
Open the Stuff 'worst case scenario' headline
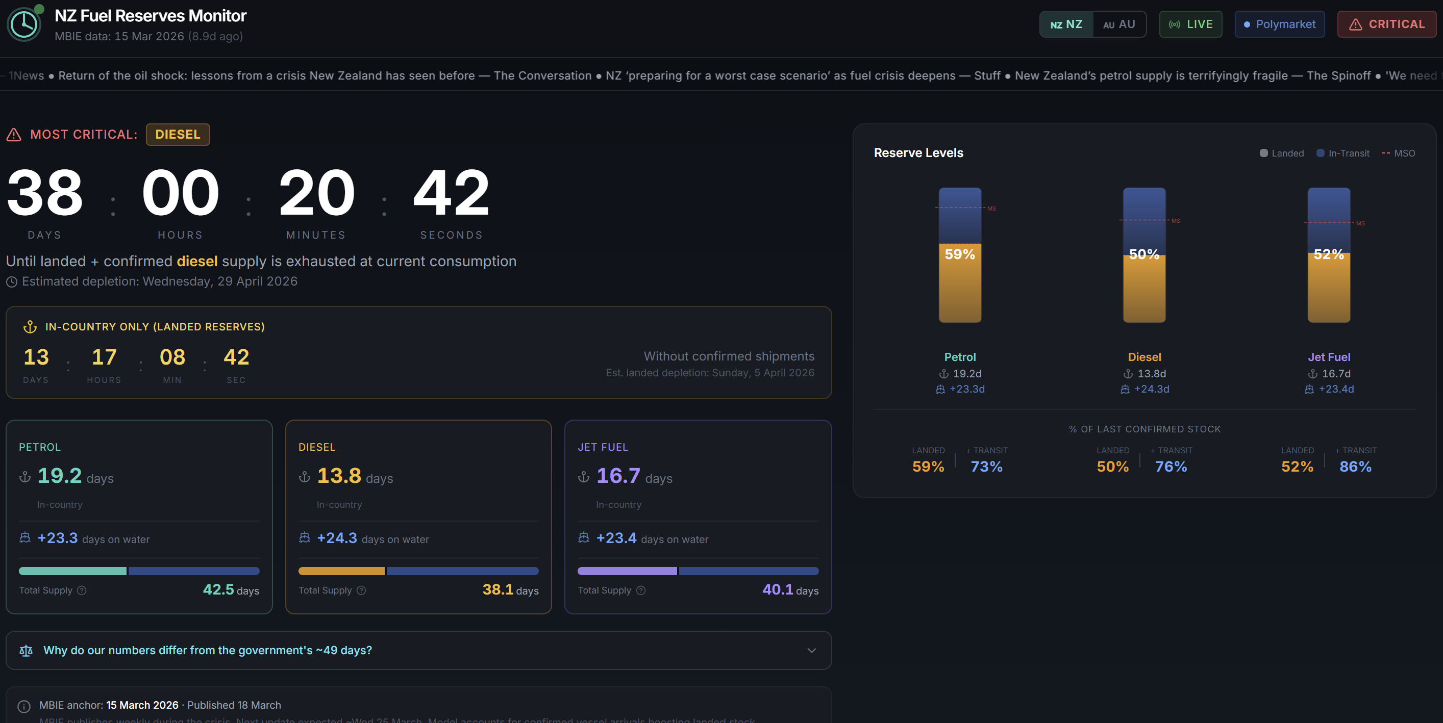click(803, 76)
